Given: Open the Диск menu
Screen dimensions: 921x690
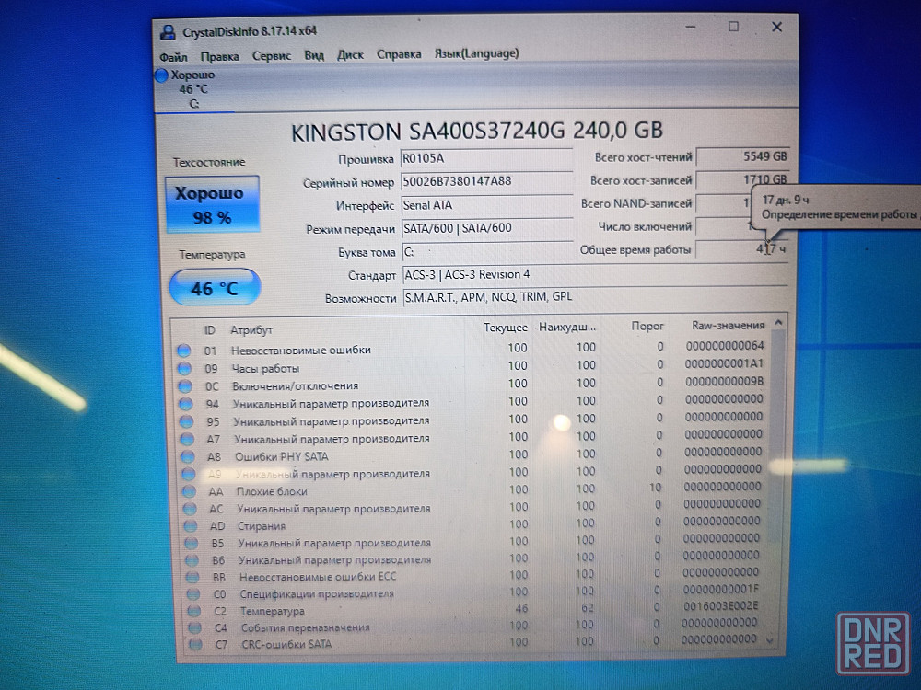Looking at the screenshot, I should point(350,55).
